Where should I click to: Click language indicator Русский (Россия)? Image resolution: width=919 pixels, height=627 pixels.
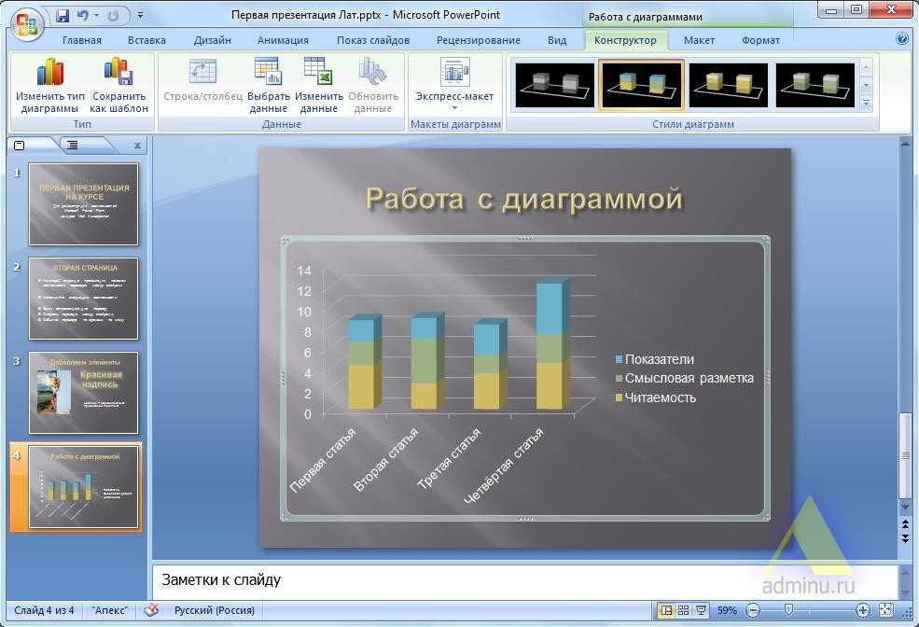(215, 610)
